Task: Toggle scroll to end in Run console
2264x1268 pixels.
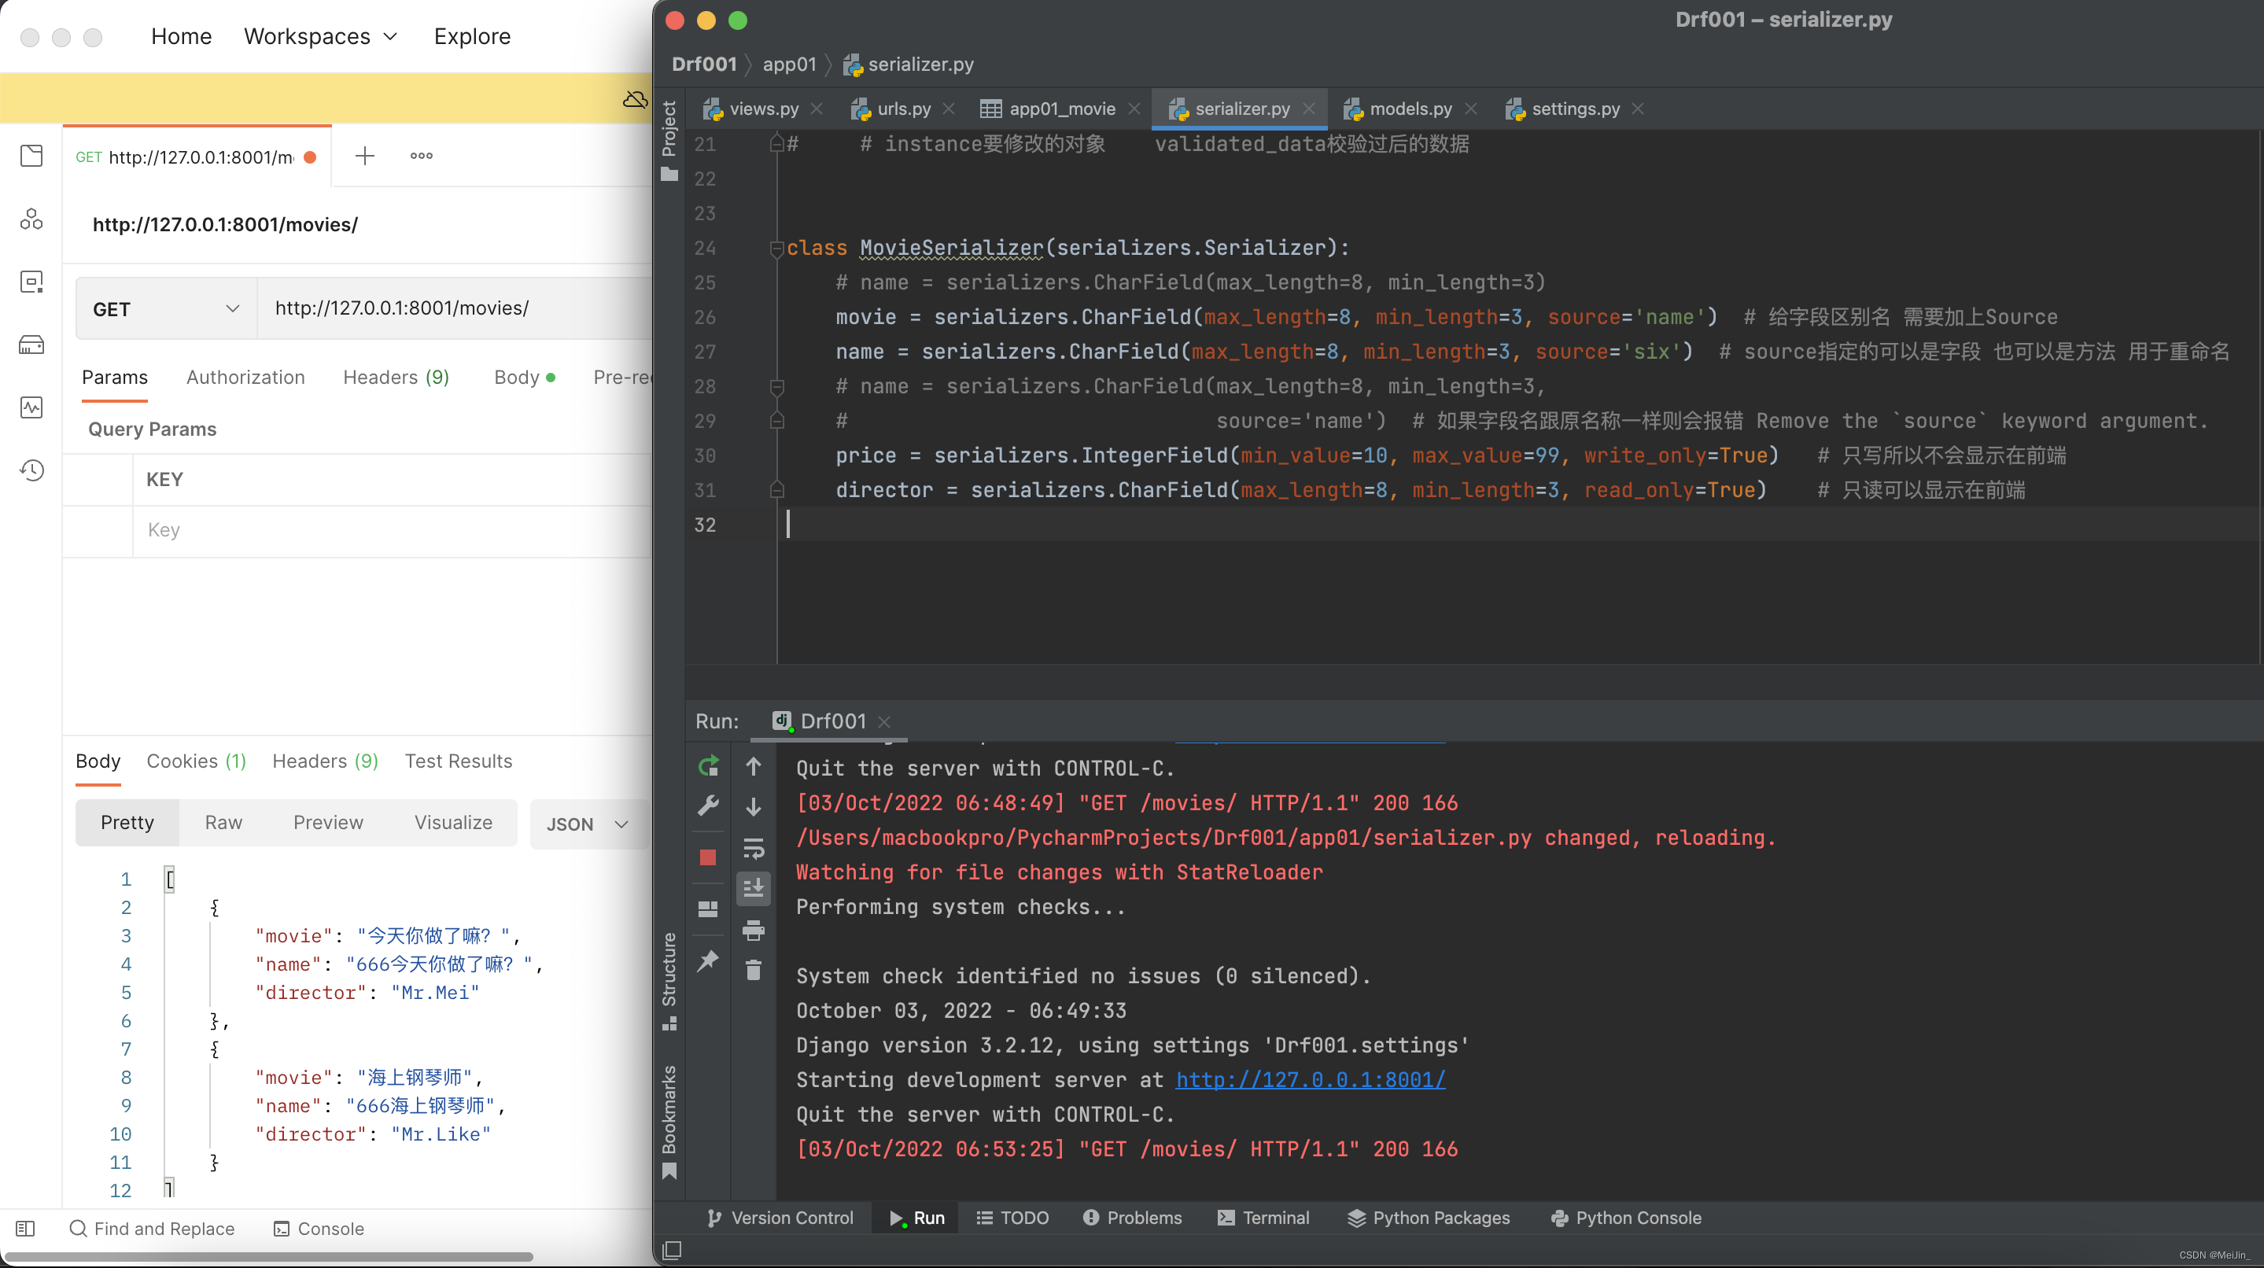Action: [x=753, y=888]
